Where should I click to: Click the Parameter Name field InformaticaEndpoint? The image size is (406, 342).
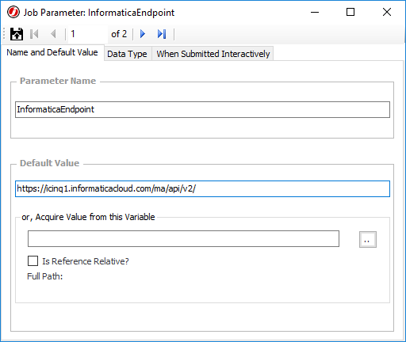[202, 109]
